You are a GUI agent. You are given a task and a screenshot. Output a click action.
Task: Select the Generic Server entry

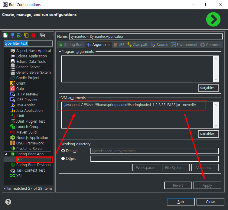pyautogui.click(x=25, y=67)
